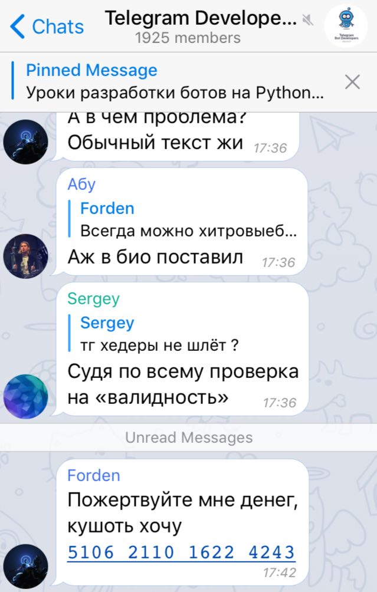Dismiss the pinned message with X
This screenshot has height=592, width=377.
(352, 81)
